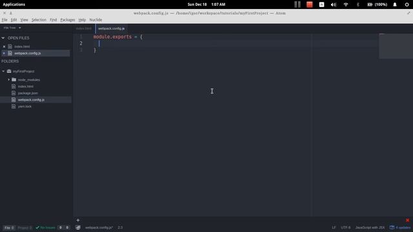The image size is (413, 232).
Task: Open the Applications menu in top panel
Action: (x=14, y=5)
